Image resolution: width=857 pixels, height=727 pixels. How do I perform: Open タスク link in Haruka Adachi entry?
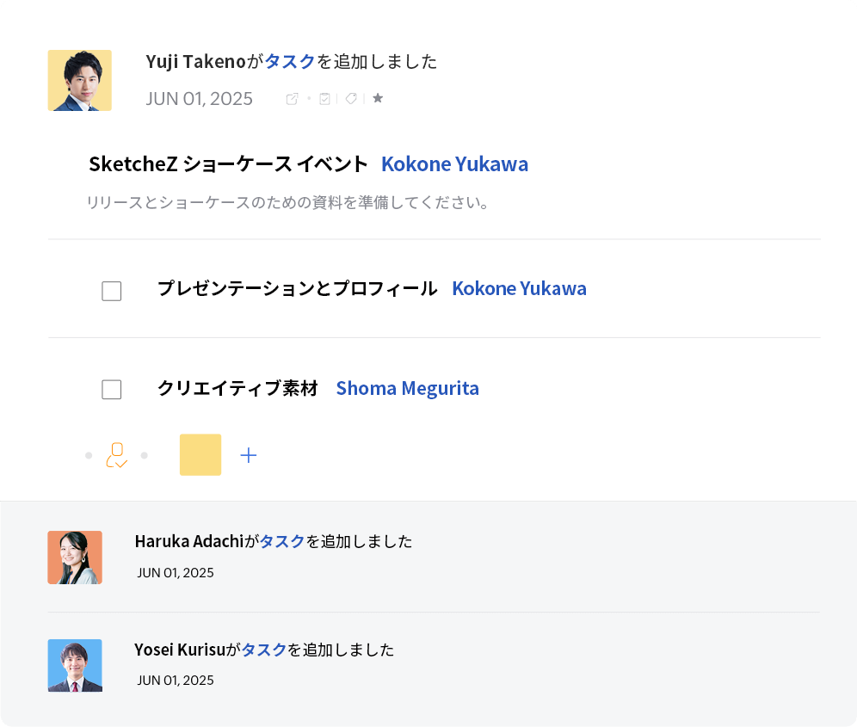coord(282,541)
